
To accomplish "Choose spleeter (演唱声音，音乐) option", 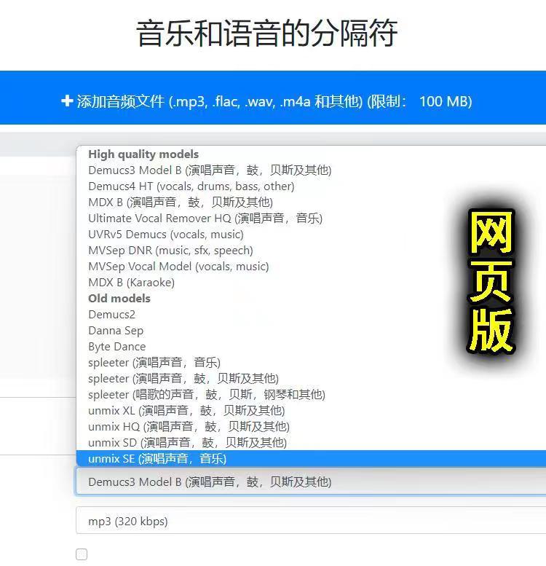I will pos(154,363).
